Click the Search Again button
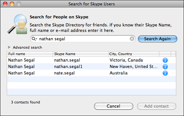This screenshot has width=184, height=116. coord(157,39)
